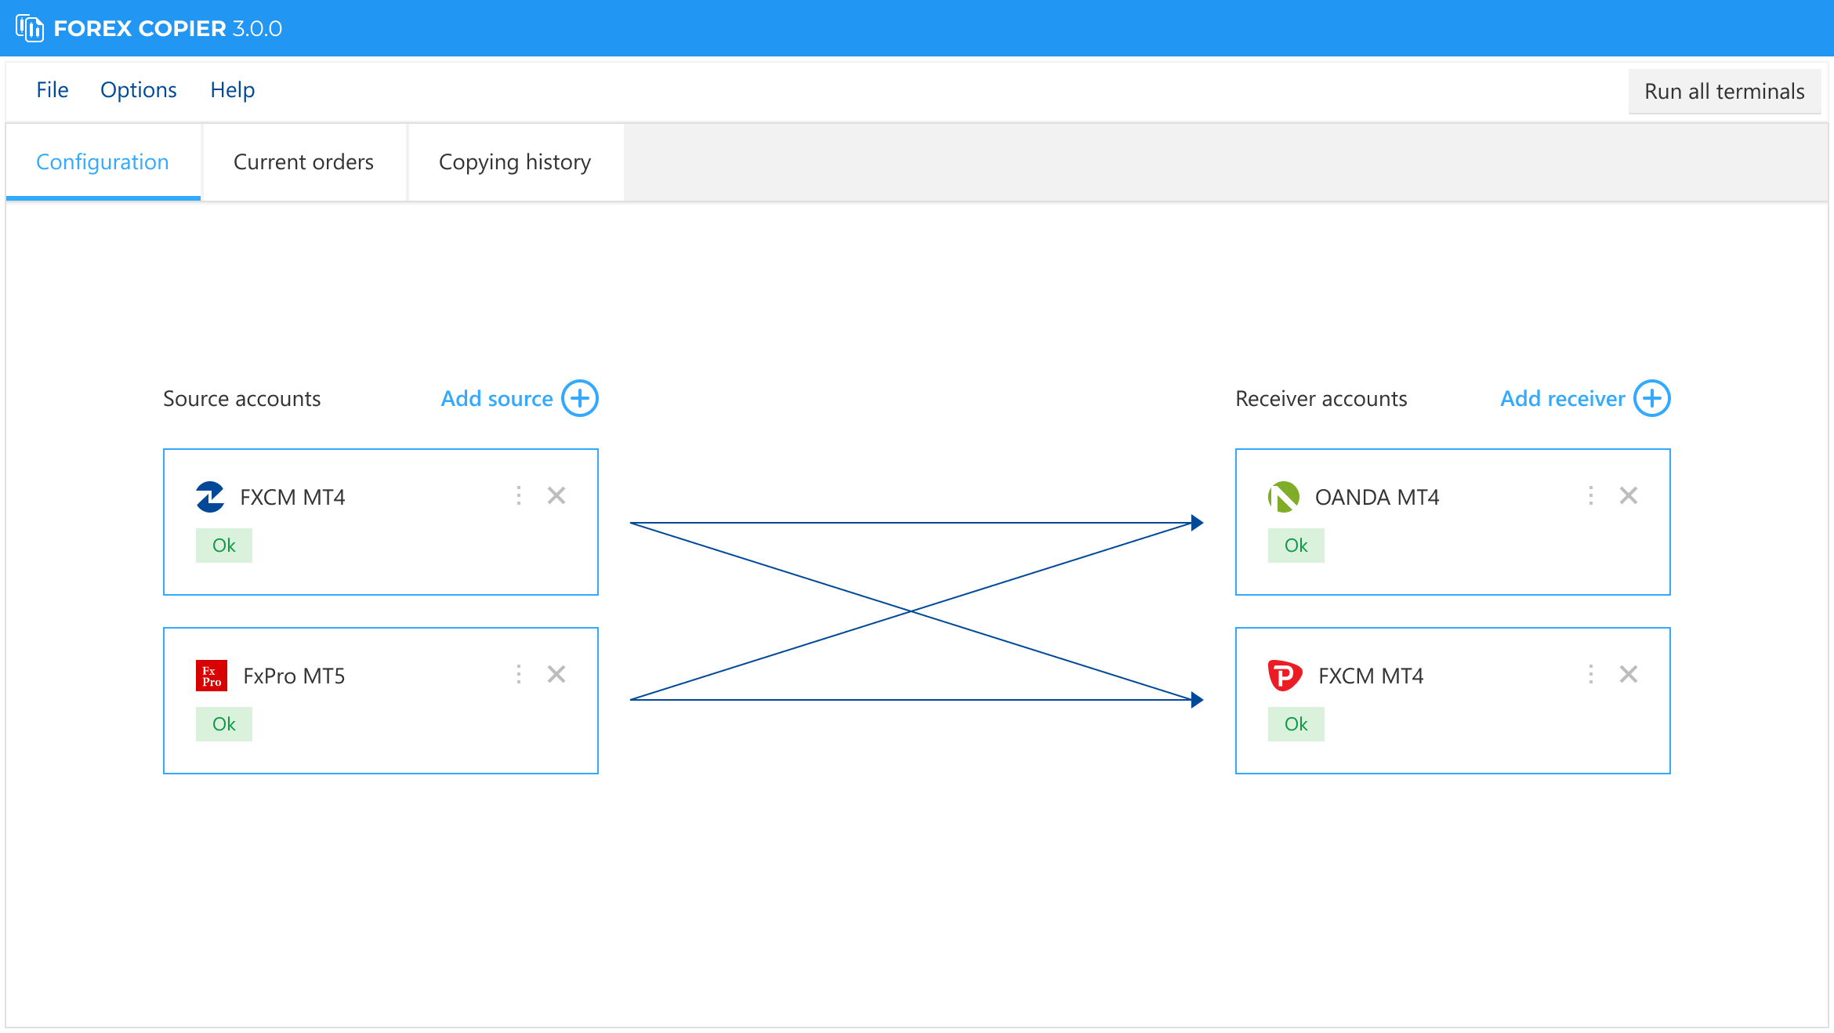Click the FxPro red logo icon
The height and width of the screenshot is (1033, 1834).
pos(212,676)
